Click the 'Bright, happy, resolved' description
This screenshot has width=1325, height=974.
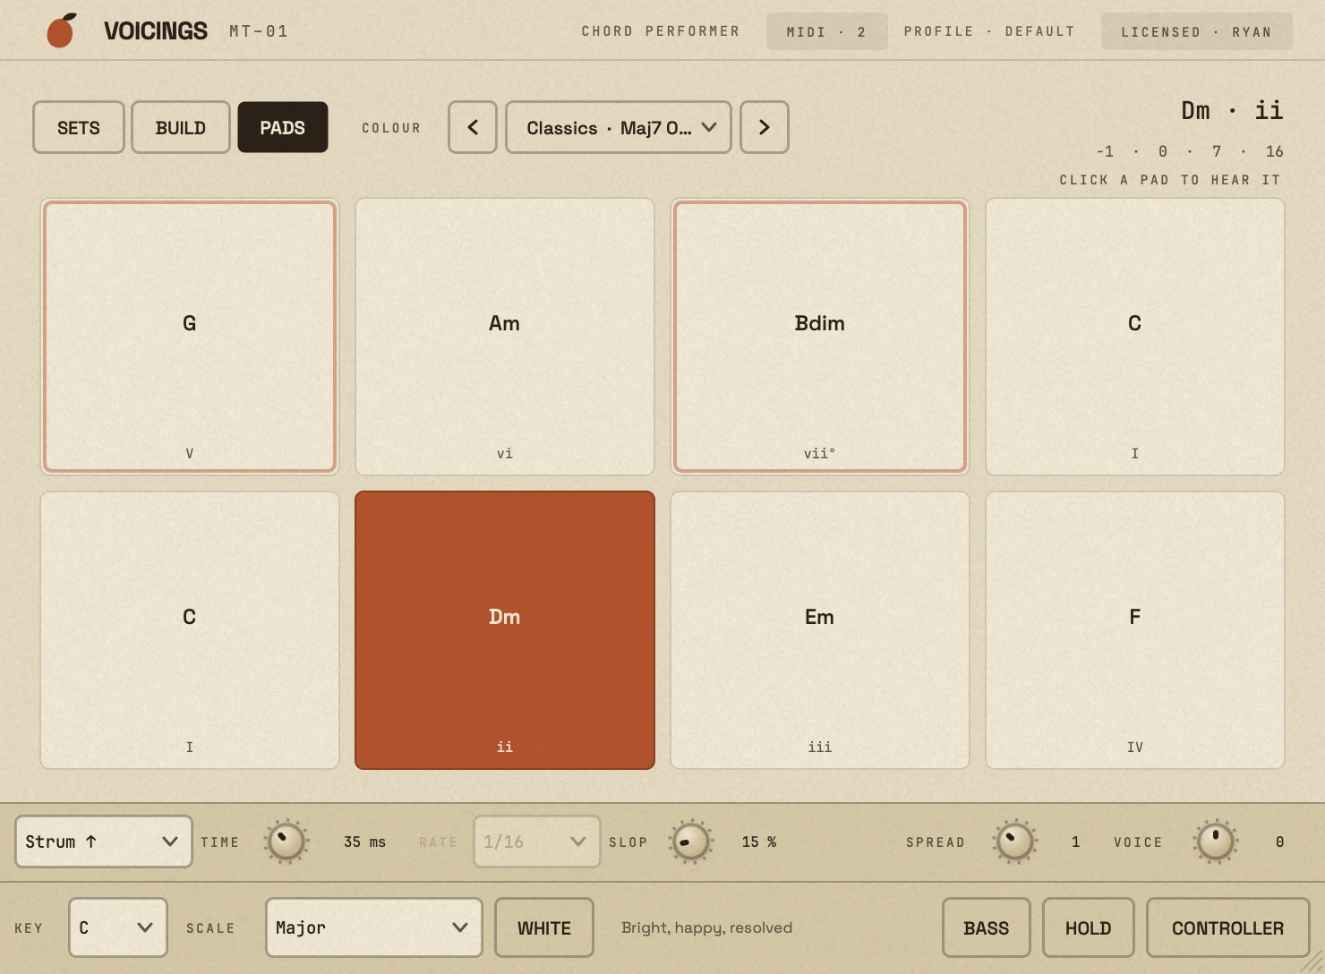coord(706,927)
